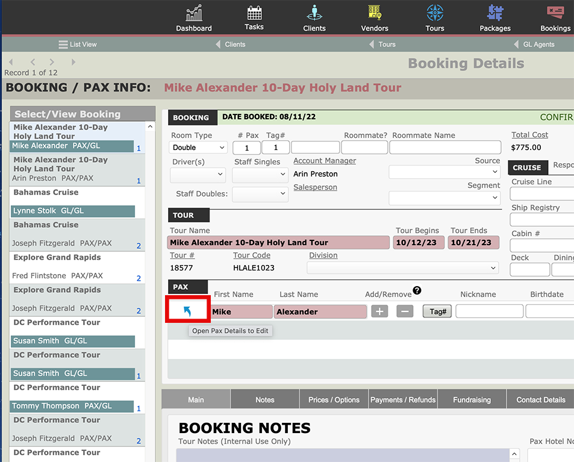Open the Segment dropdown
Screen dimensions: 574x462
tap(445, 198)
